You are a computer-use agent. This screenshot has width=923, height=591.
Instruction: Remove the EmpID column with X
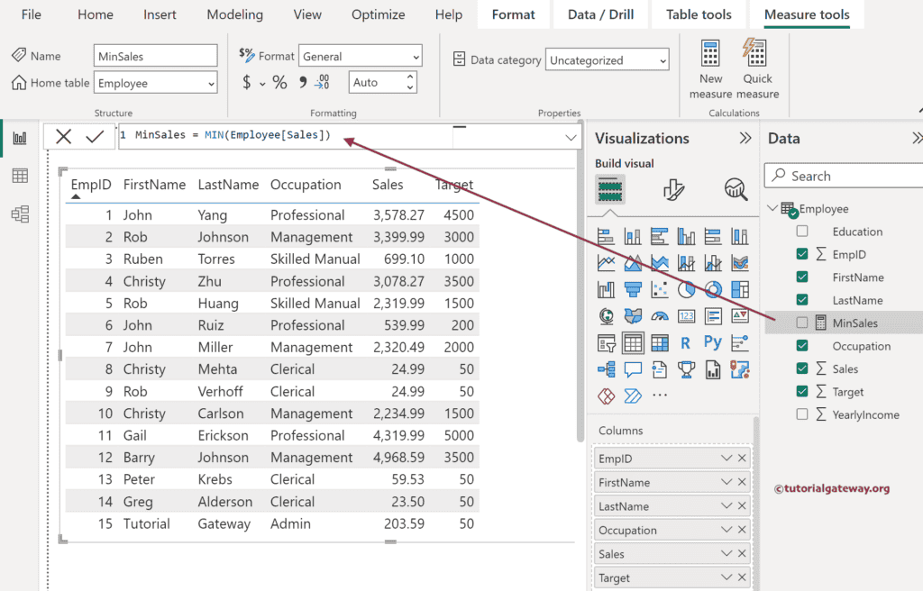(x=742, y=459)
